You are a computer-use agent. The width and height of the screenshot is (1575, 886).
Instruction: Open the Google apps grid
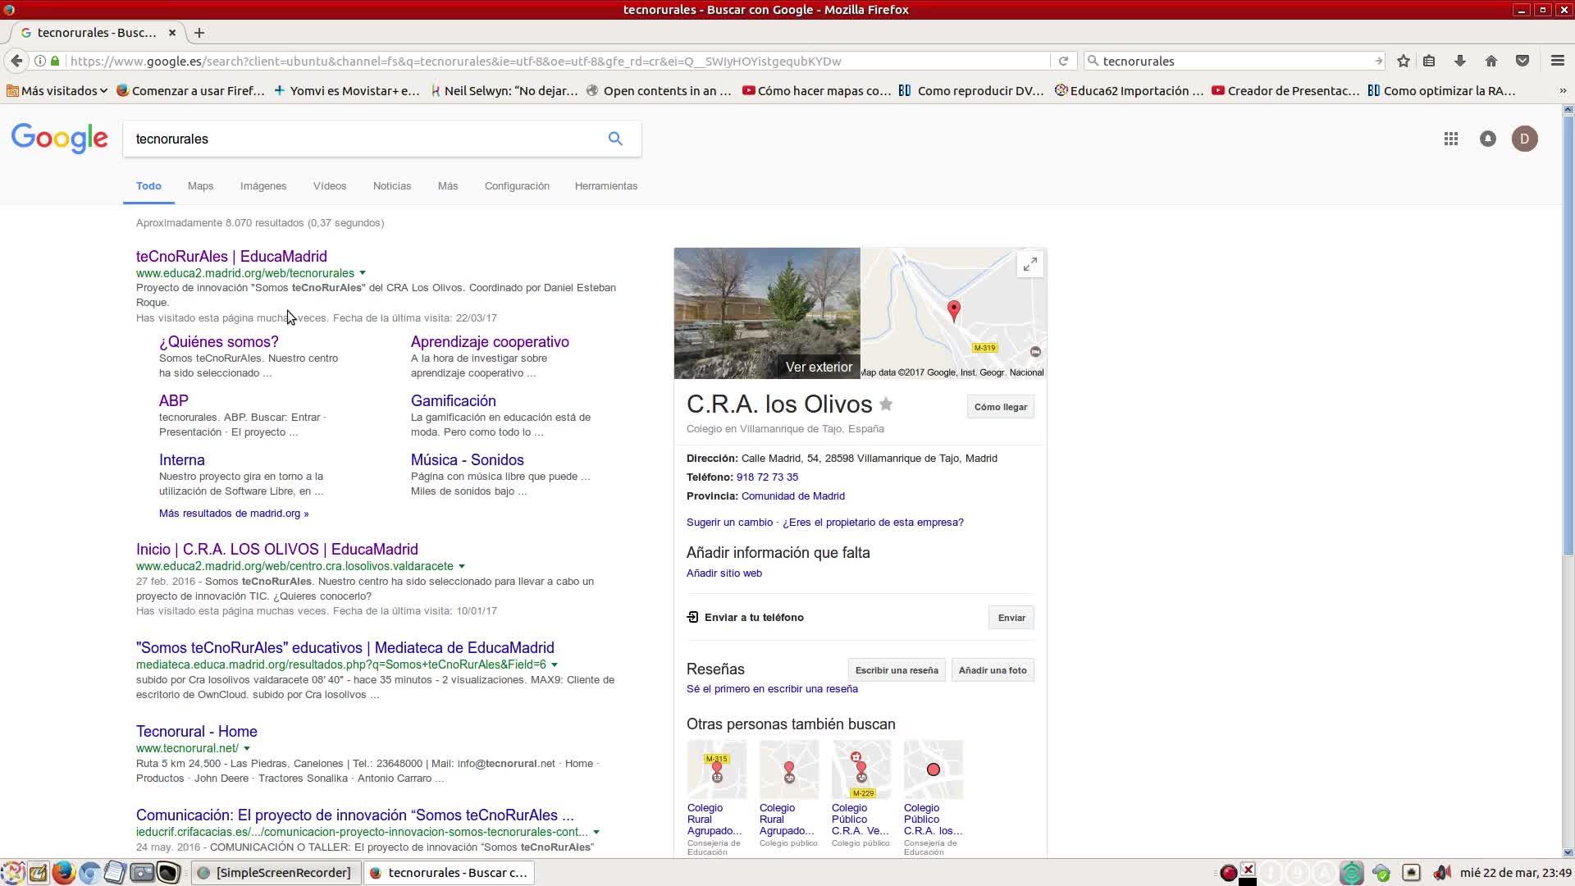pyautogui.click(x=1450, y=139)
